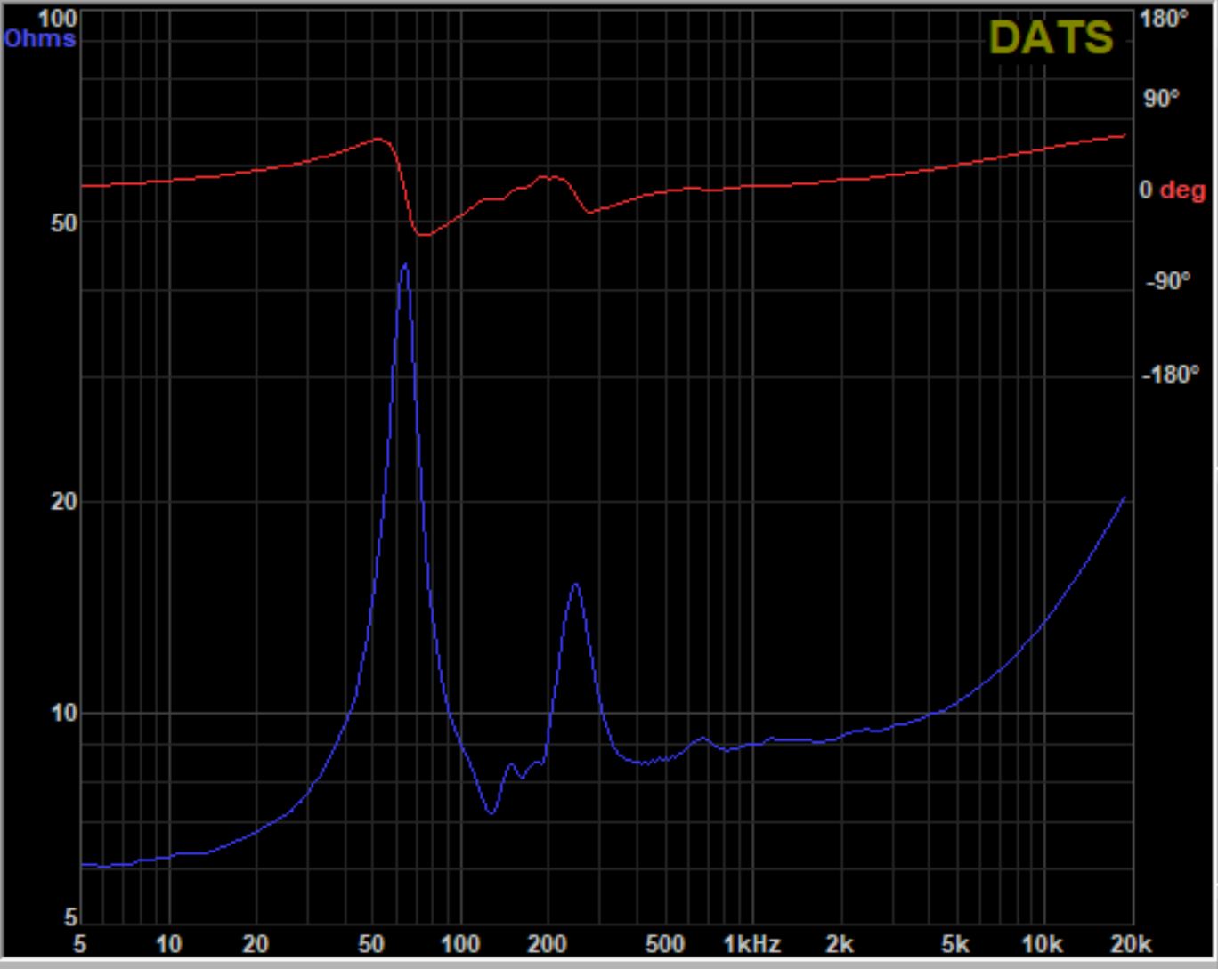Click the '50' impedance axis value

tap(64, 223)
